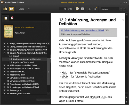This screenshot has height=105, width=129.
Task: Expand chapter 20 Anmerkungen DTBook node
Action: tap(4, 87)
